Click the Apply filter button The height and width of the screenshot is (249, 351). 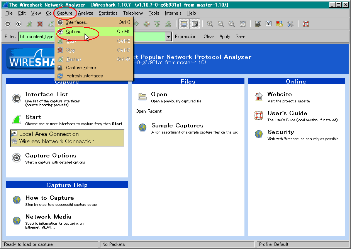(x=225, y=37)
